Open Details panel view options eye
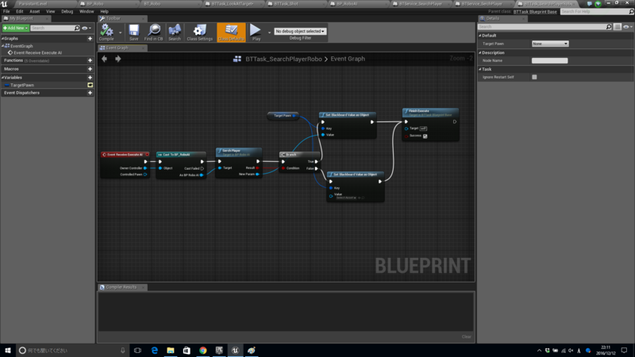The height and width of the screenshot is (357, 635). click(x=627, y=27)
